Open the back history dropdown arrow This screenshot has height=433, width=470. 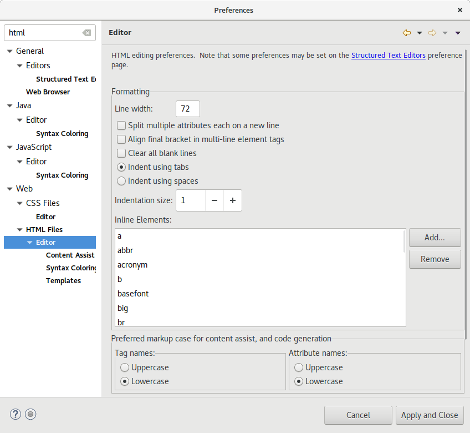click(420, 33)
